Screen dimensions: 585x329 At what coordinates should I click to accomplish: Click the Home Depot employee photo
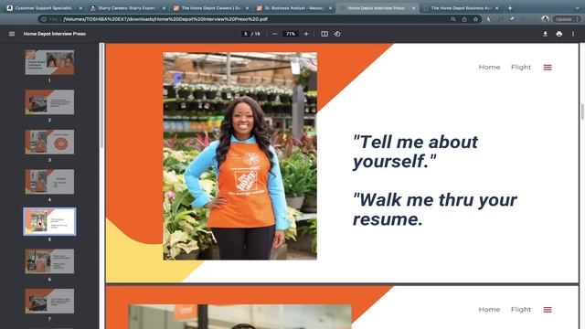click(x=239, y=156)
